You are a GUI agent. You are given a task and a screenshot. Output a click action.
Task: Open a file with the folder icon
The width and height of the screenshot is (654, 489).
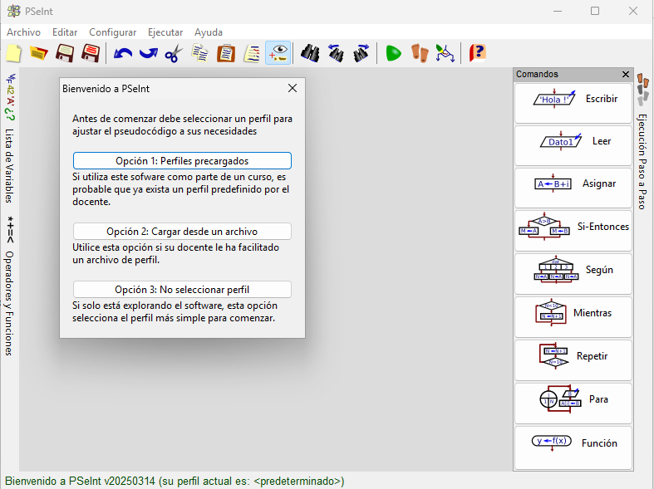(x=39, y=53)
